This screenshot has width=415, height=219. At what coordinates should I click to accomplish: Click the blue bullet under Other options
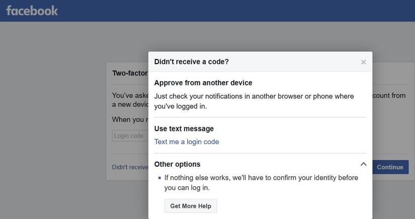click(x=159, y=178)
